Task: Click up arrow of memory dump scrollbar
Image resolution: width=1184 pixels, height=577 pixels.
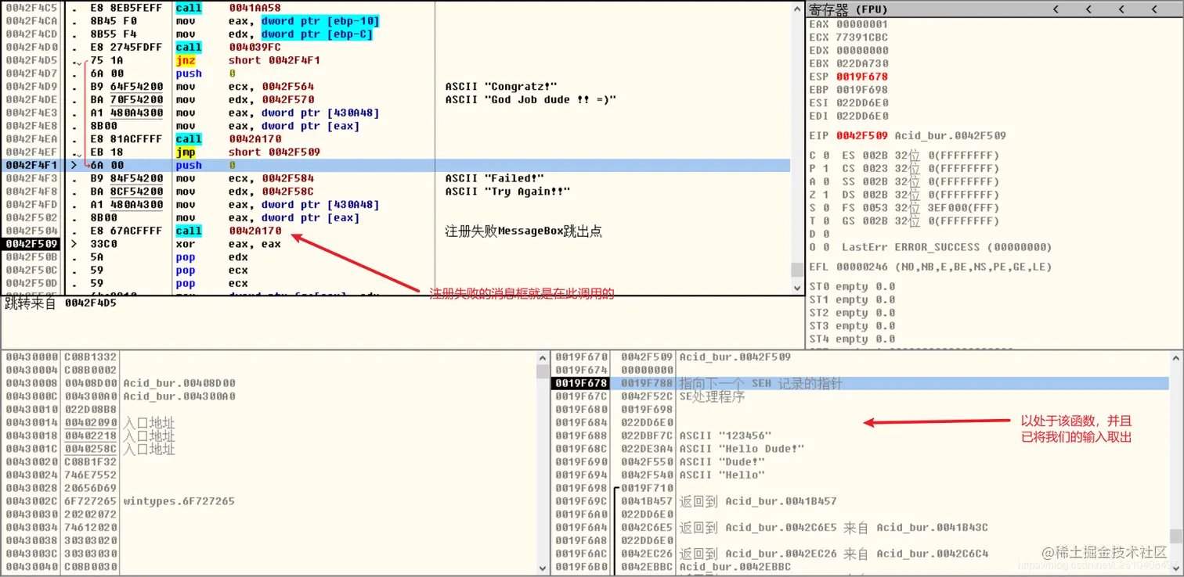Action: (543, 357)
